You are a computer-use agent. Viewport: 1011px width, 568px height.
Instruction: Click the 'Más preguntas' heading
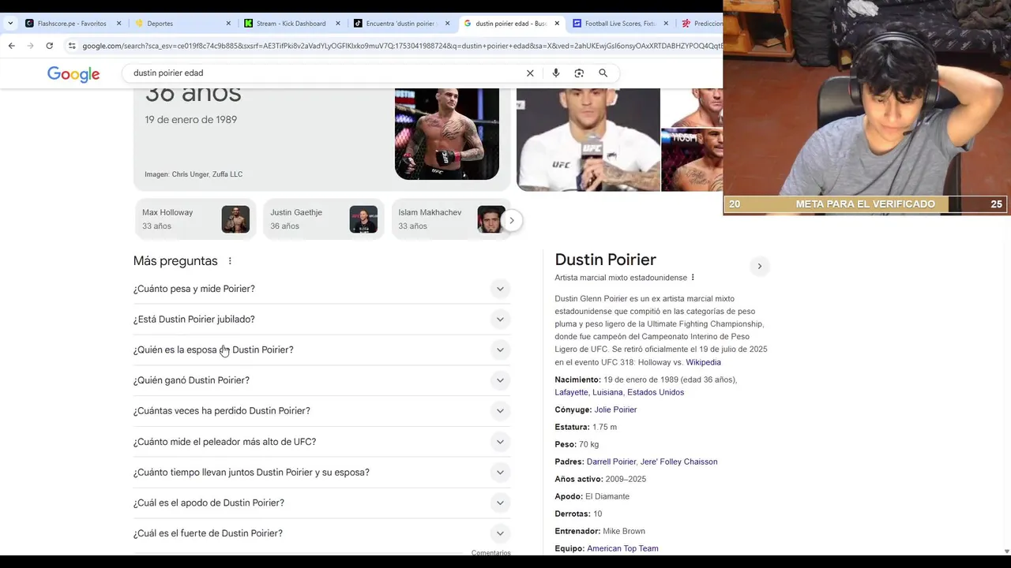[x=175, y=261]
